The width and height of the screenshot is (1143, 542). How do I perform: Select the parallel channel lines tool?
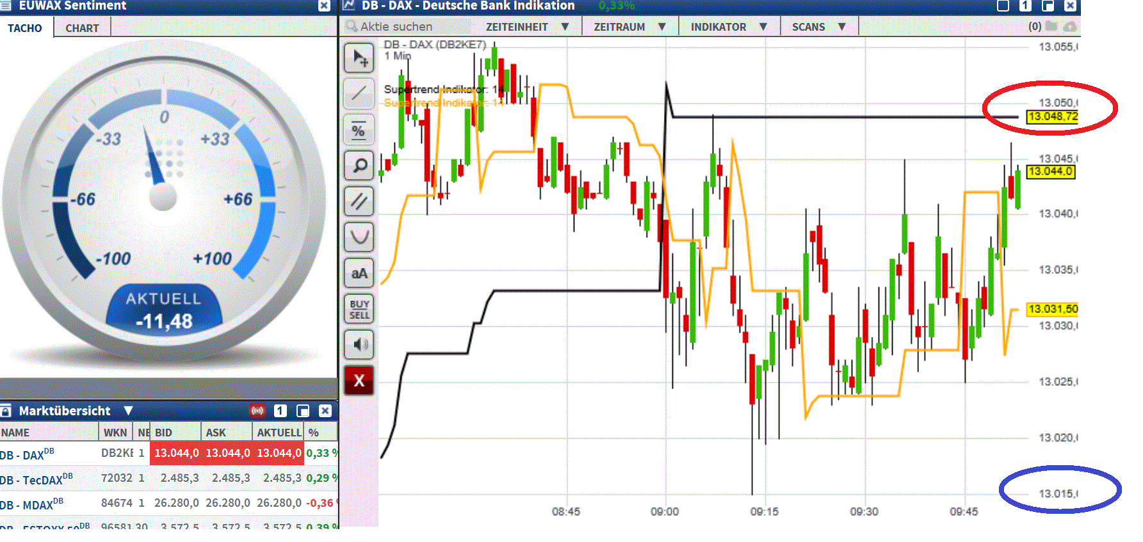tap(359, 202)
